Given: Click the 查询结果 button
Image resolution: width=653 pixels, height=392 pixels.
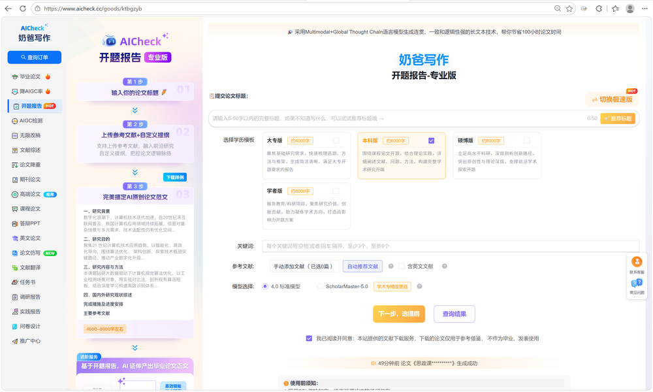Looking at the screenshot, I should pos(454,314).
